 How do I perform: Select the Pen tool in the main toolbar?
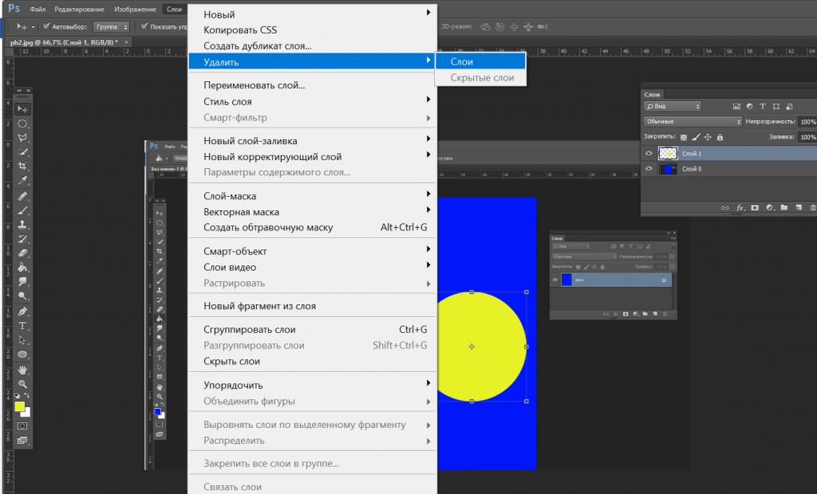coord(23,311)
